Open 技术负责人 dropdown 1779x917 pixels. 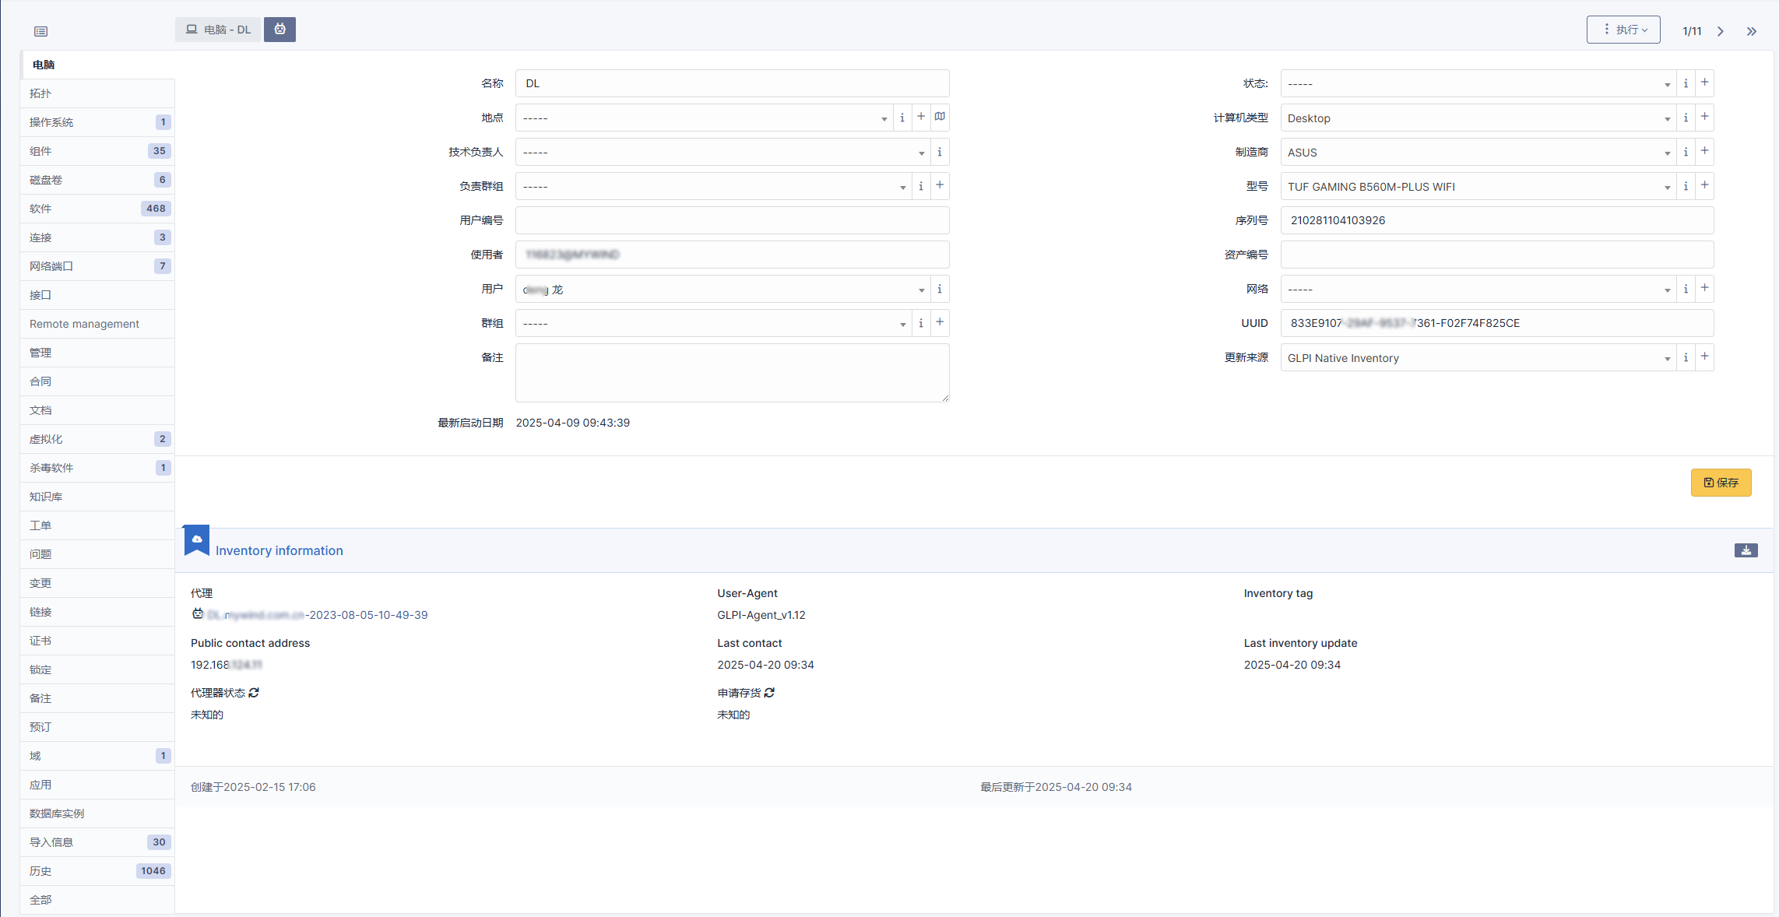(722, 152)
